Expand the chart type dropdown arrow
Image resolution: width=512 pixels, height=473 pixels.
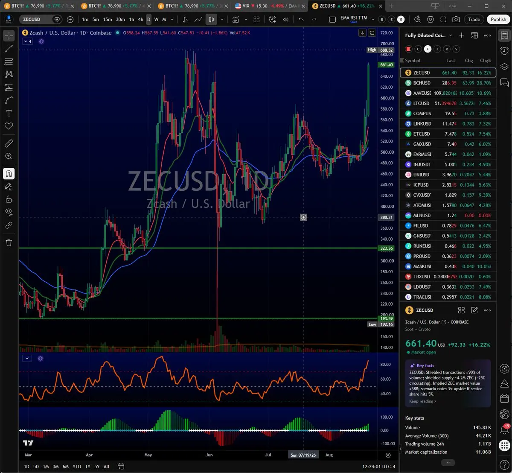222,20
